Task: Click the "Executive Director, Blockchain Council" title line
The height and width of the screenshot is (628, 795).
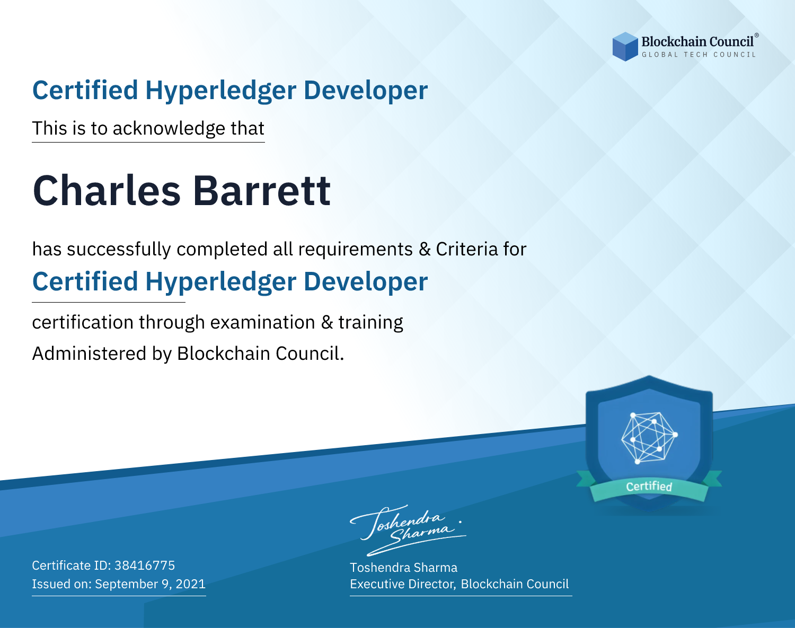Action: 459,584
